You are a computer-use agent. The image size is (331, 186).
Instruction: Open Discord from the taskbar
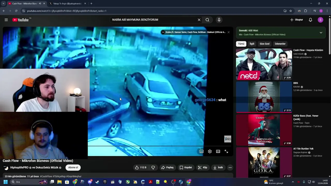[90, 182]
